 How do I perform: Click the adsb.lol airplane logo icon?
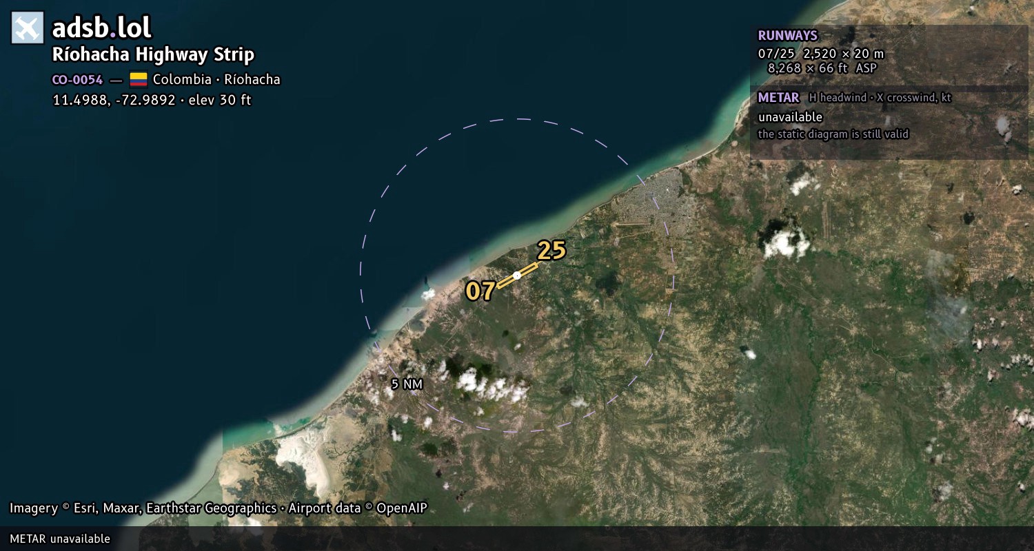tap(28, 28)
